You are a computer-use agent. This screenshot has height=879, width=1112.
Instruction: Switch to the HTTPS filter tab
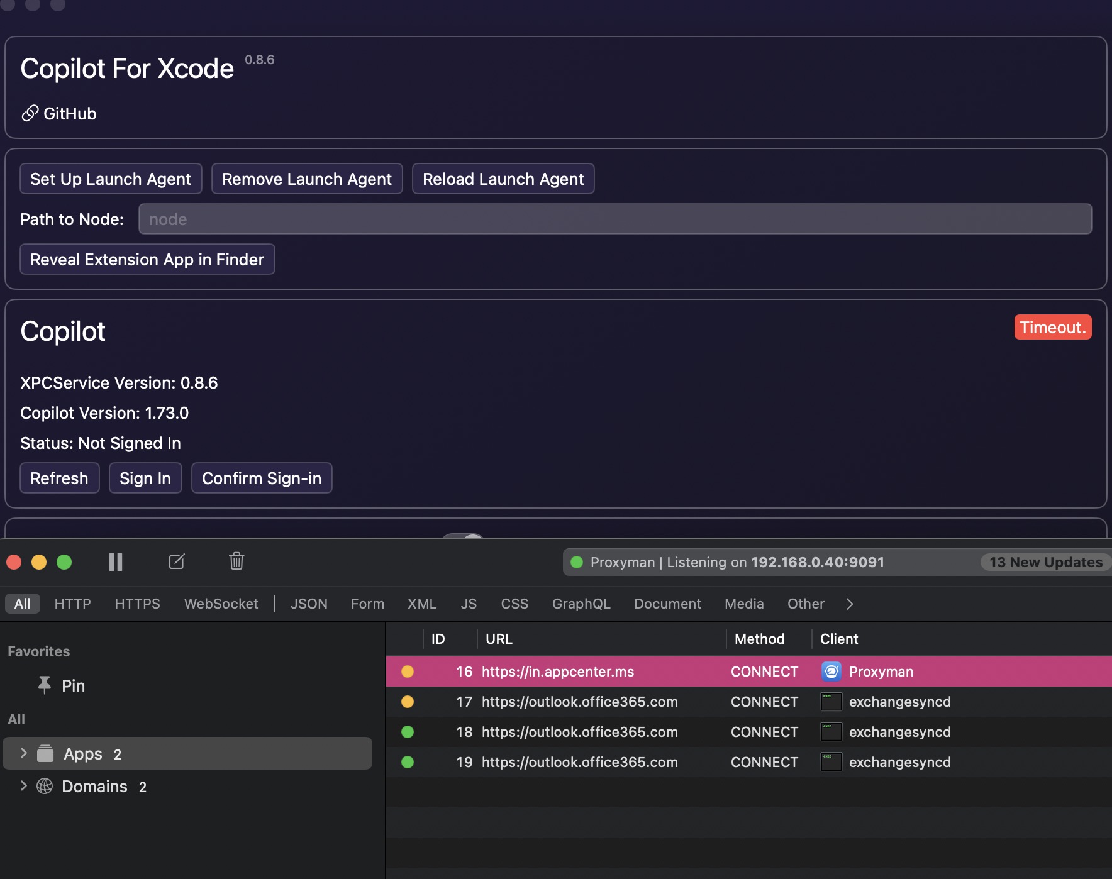click(x=137, y=604)
